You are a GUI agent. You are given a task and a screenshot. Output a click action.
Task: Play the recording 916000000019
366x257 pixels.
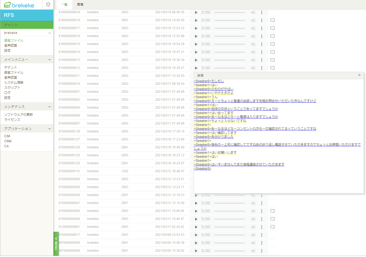[196, 12]
